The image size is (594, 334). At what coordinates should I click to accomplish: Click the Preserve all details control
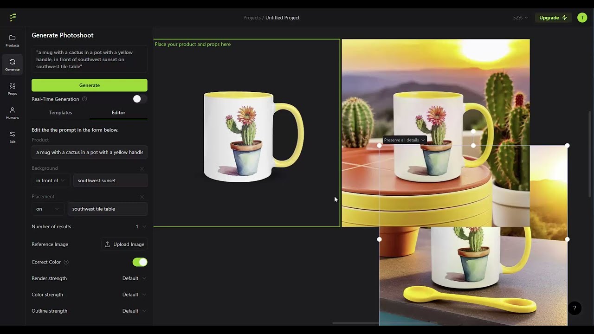coord(403,140)
